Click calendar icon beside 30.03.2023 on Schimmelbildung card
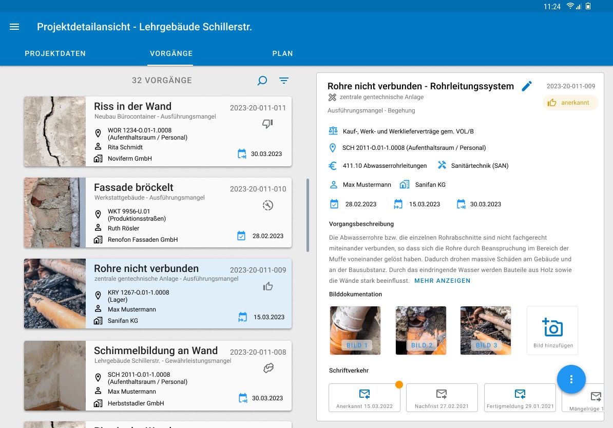 (x=243, y=398)
